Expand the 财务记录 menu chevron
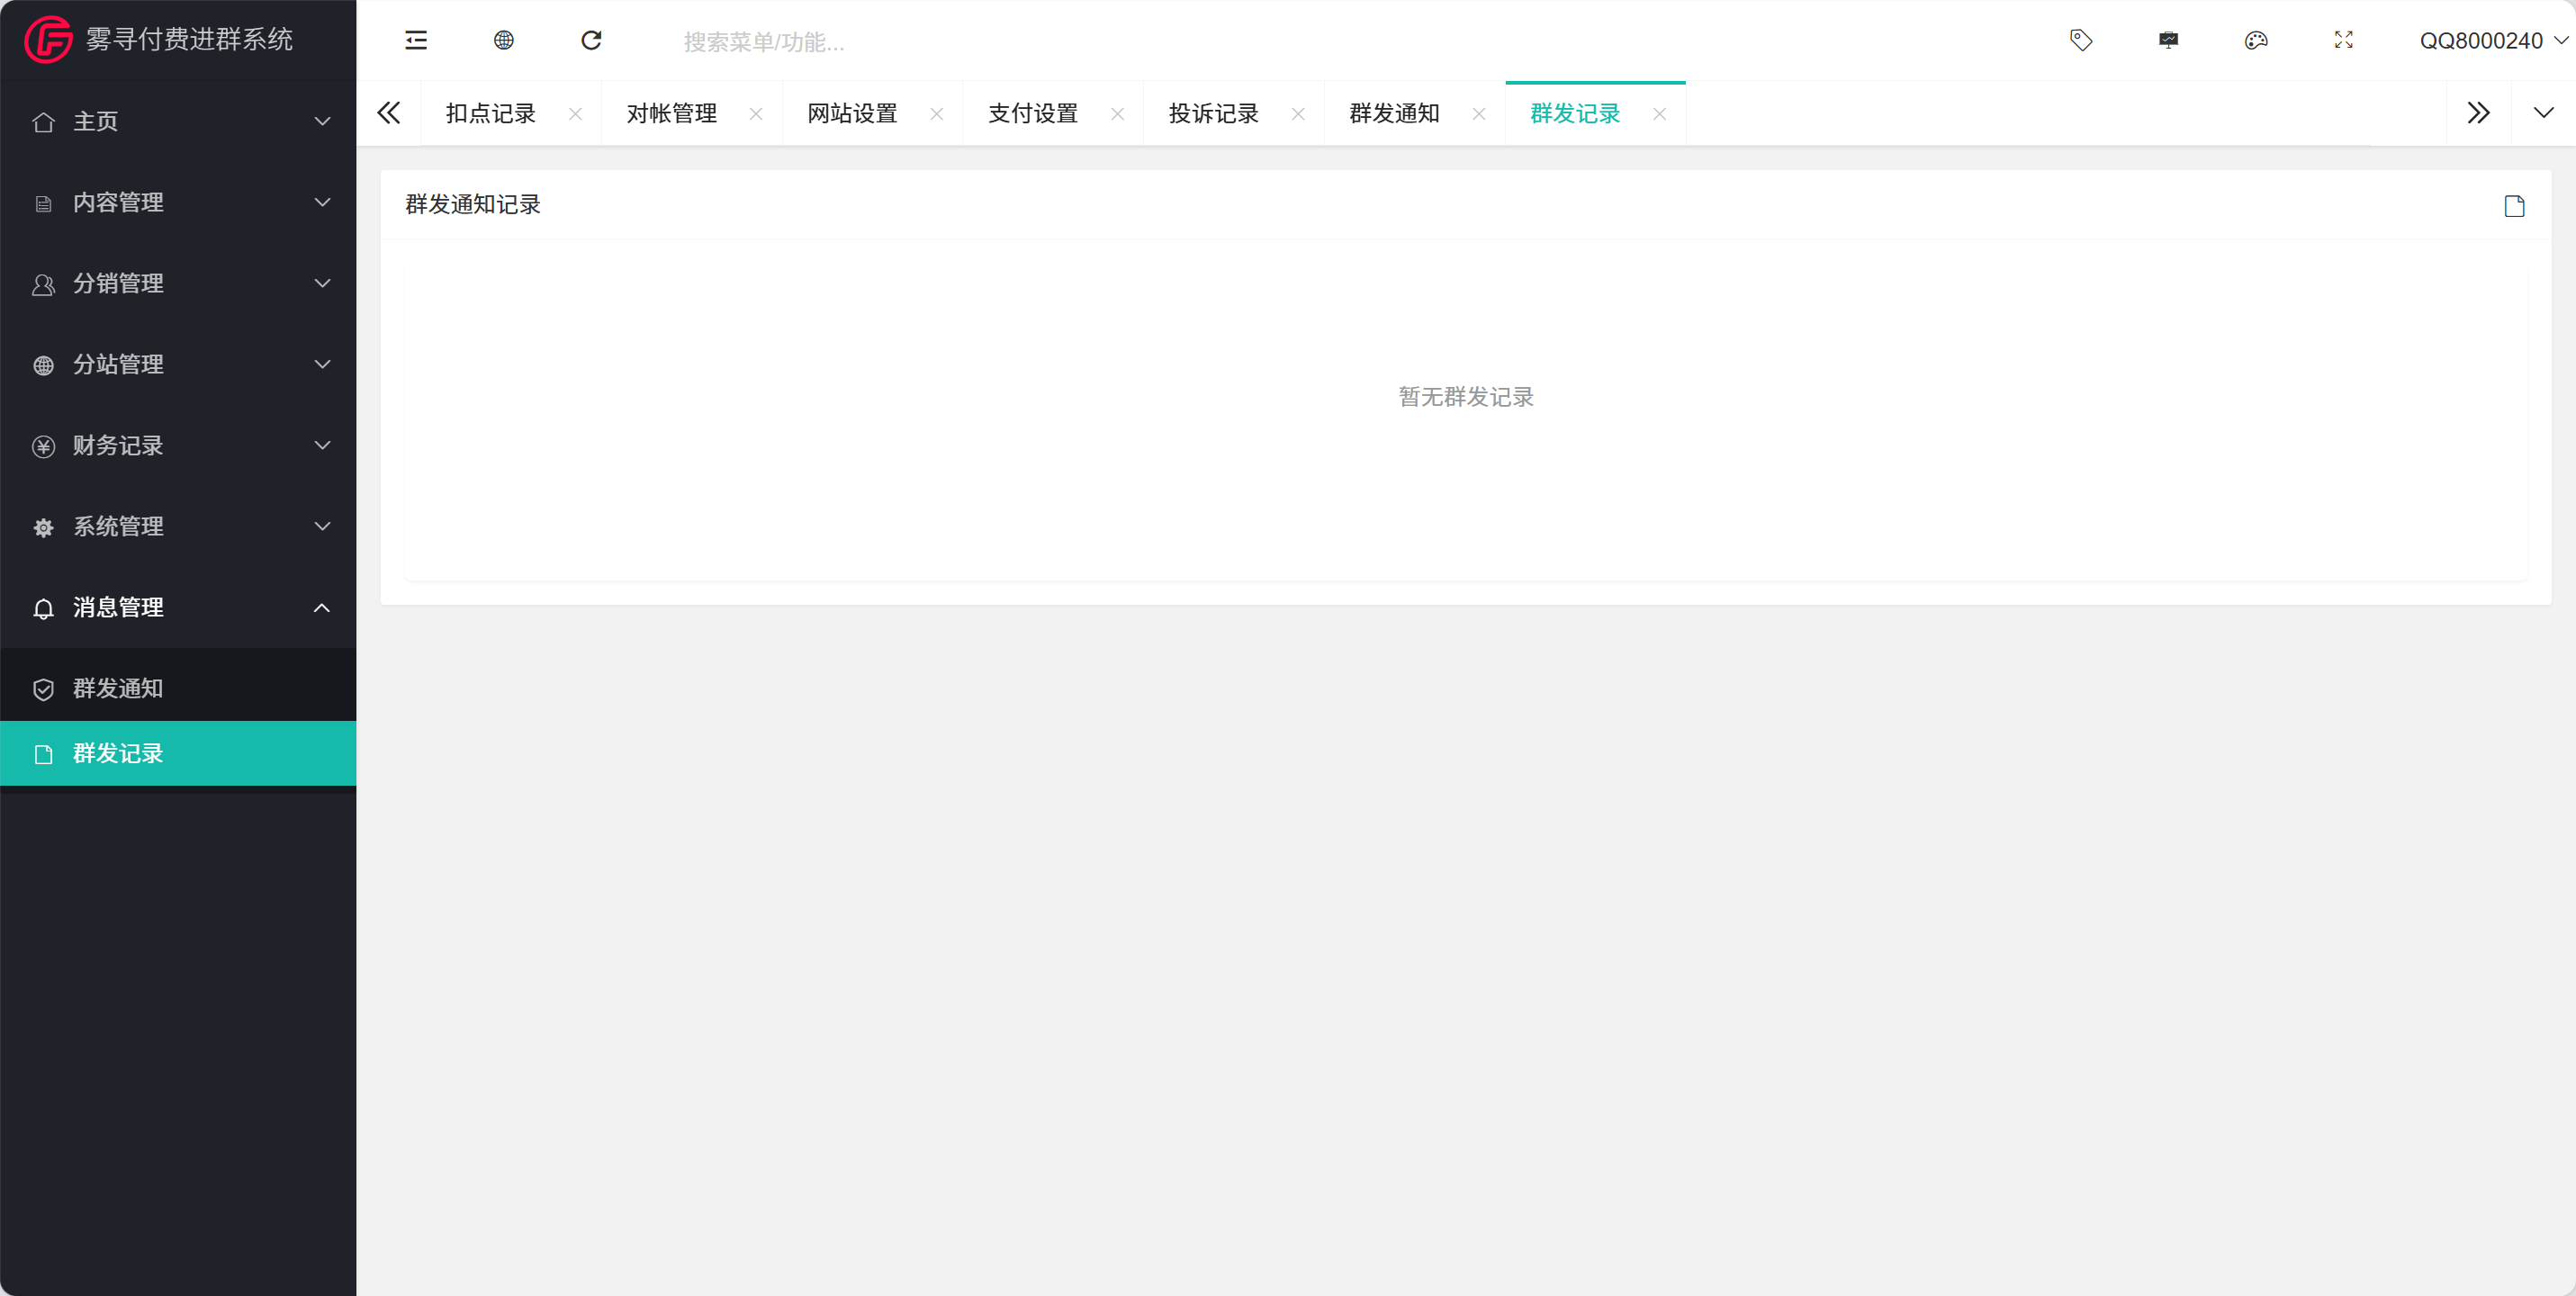Image resolution: width=2576 pixels, height=1296 pixels. [323, 446]
